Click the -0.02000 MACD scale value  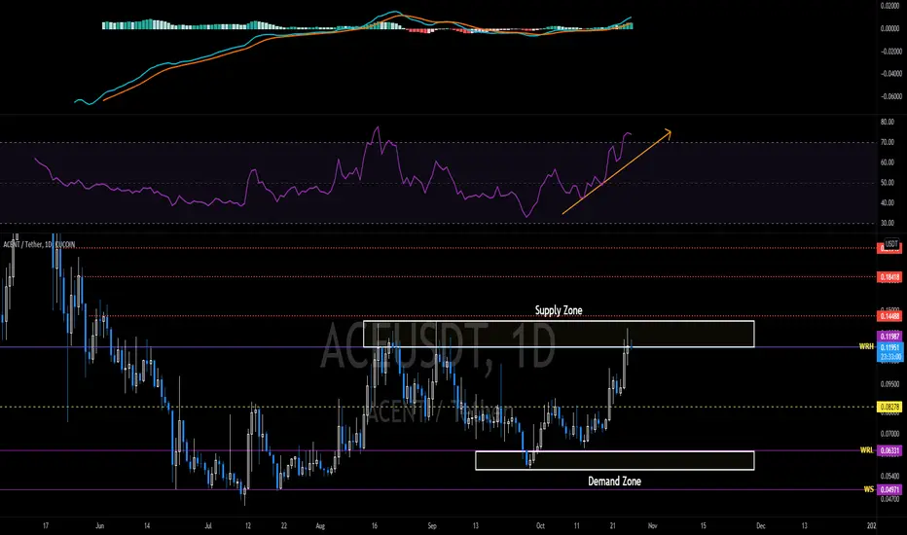pos(890,52)
